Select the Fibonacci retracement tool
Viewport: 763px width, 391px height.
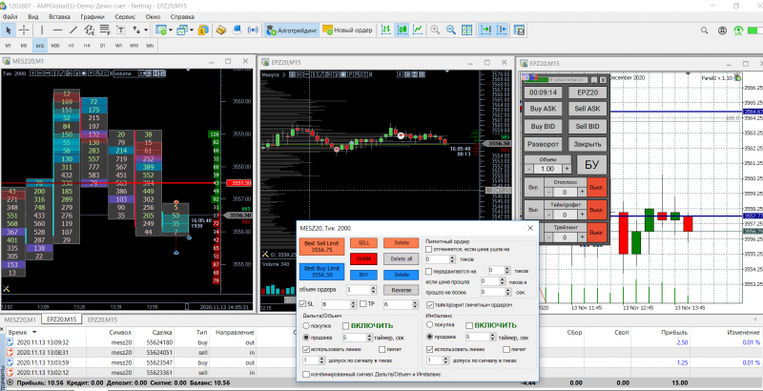click(x=105, y=31)
